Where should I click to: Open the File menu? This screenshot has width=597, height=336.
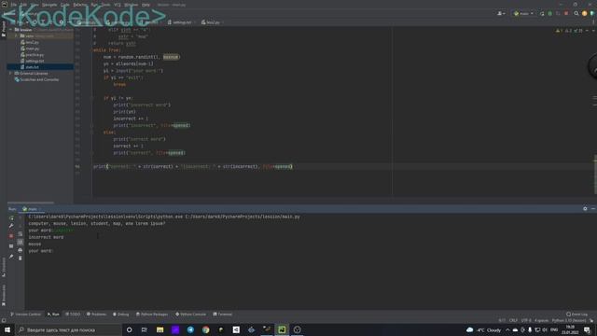(14, 5)
